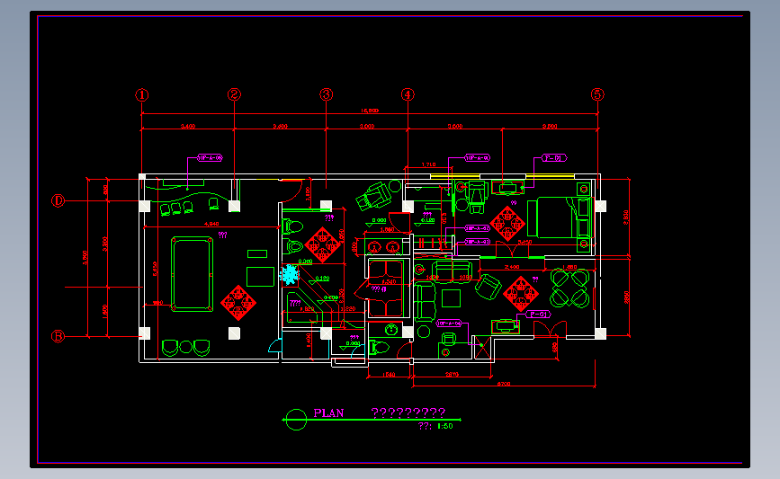Select the 15,600 overall dimension text
Image resolution: width=780 pixels, height=479 pixels.
(369, 111)
